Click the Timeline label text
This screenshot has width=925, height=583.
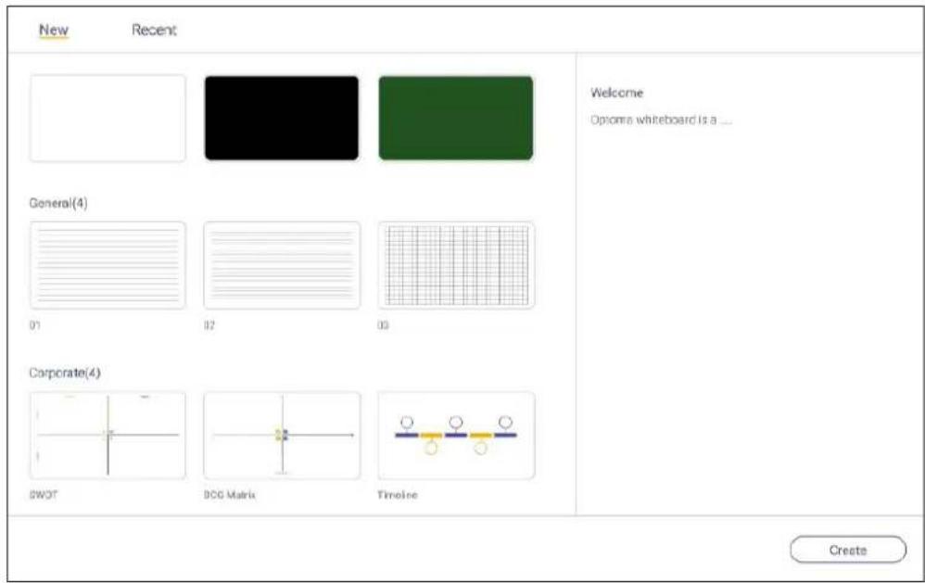(x=398, y=495)
